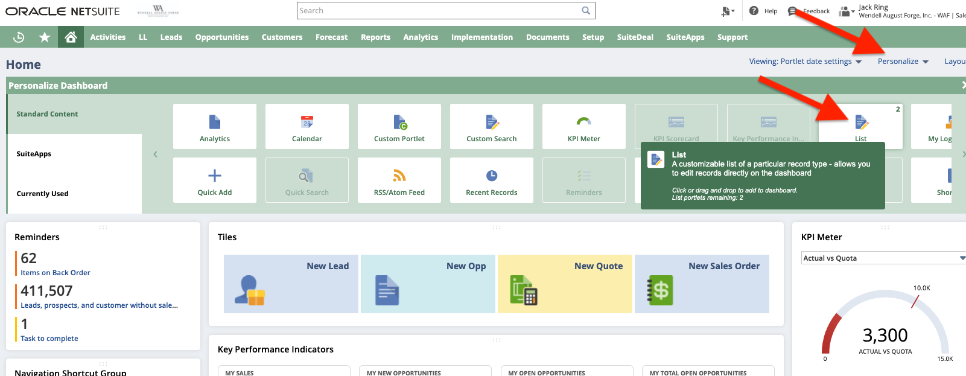Go to previous portlet tiles page
The image size is (966, 376).
[x=155, y=154]
